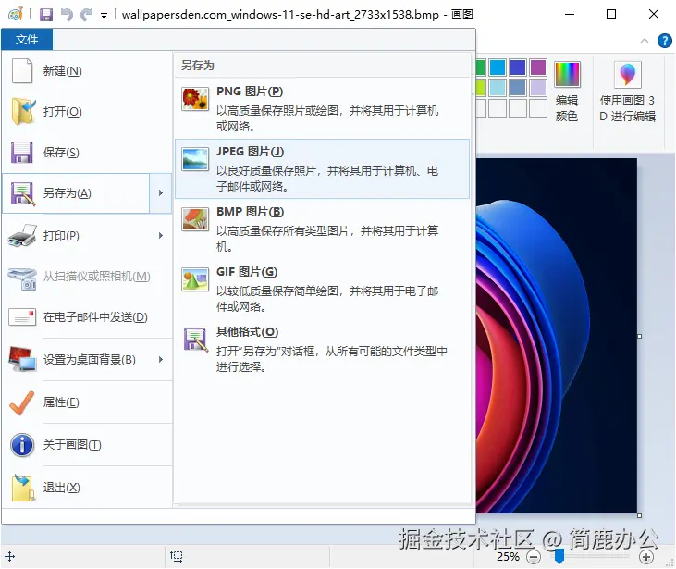This screenshot has width=676, height=569.
Task: Click the zoom in plus button
Action: pos(646,557)
